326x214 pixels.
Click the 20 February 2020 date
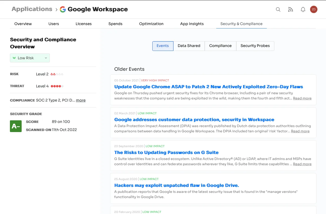pos(127,212)
